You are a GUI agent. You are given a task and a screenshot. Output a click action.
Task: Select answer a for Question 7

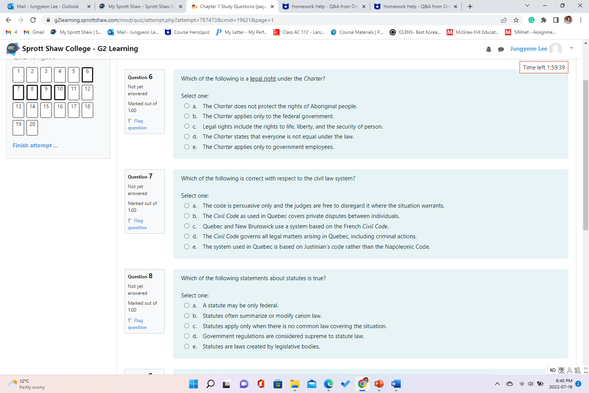click(187, 206)
